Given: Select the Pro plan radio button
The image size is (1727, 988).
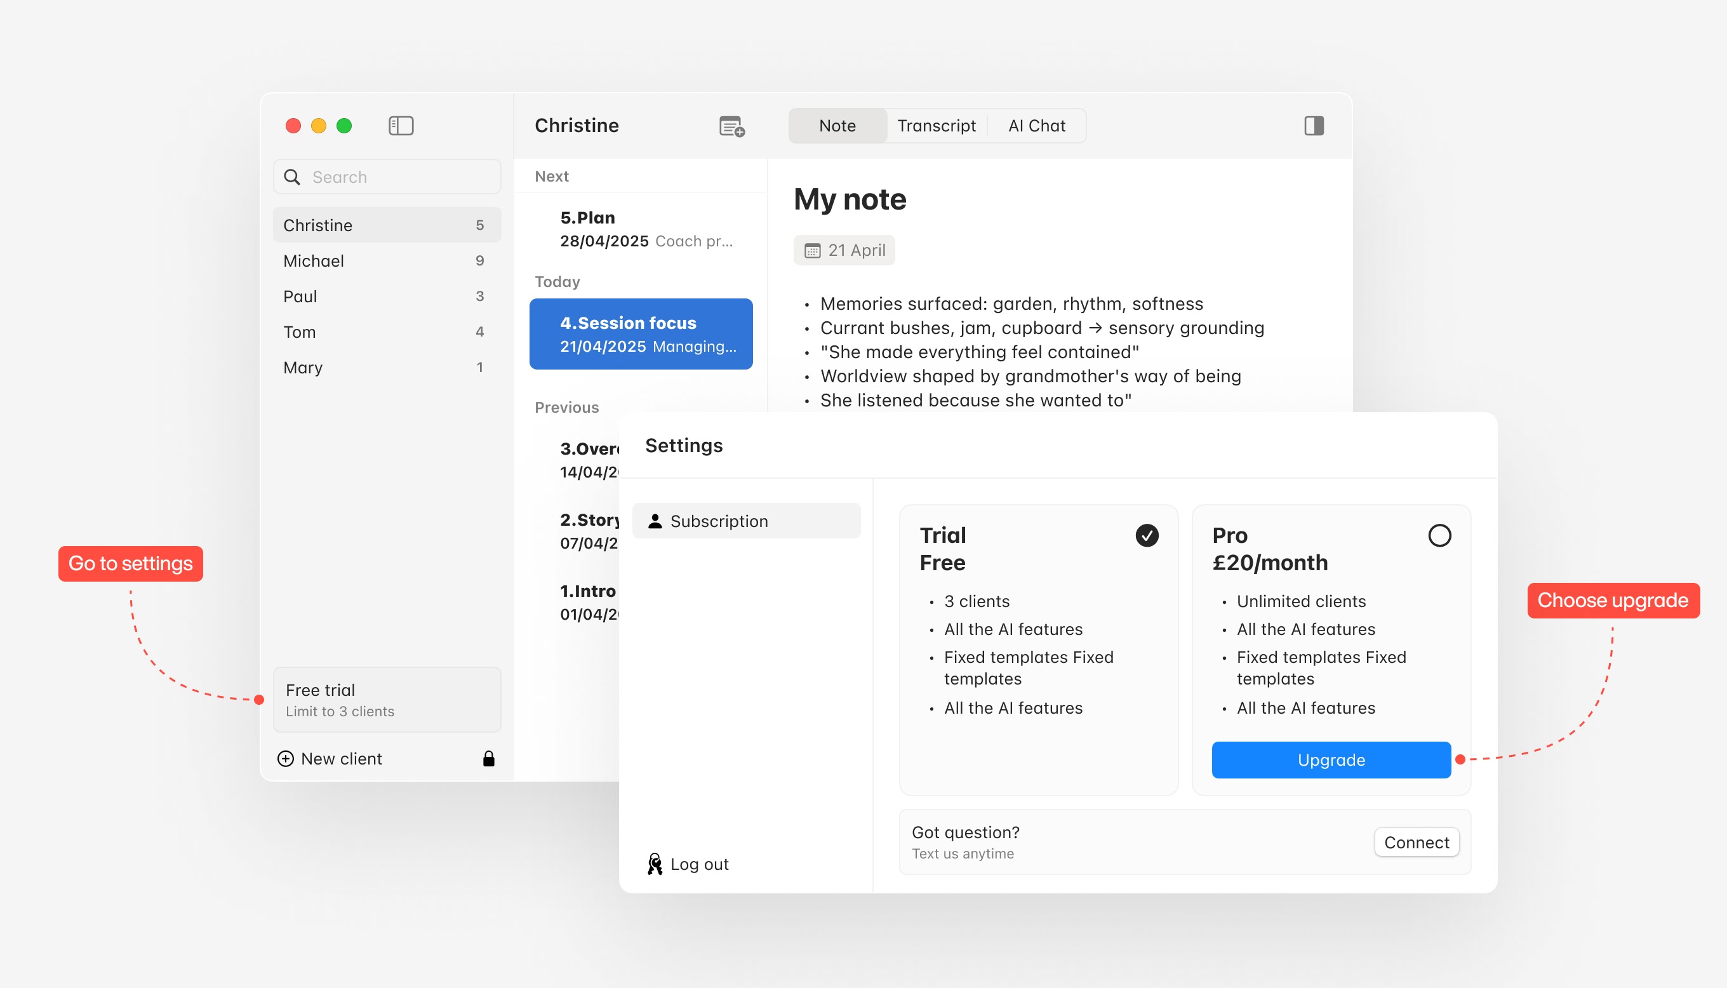Looking at the screenshot, I should [x=1439, y=535].
